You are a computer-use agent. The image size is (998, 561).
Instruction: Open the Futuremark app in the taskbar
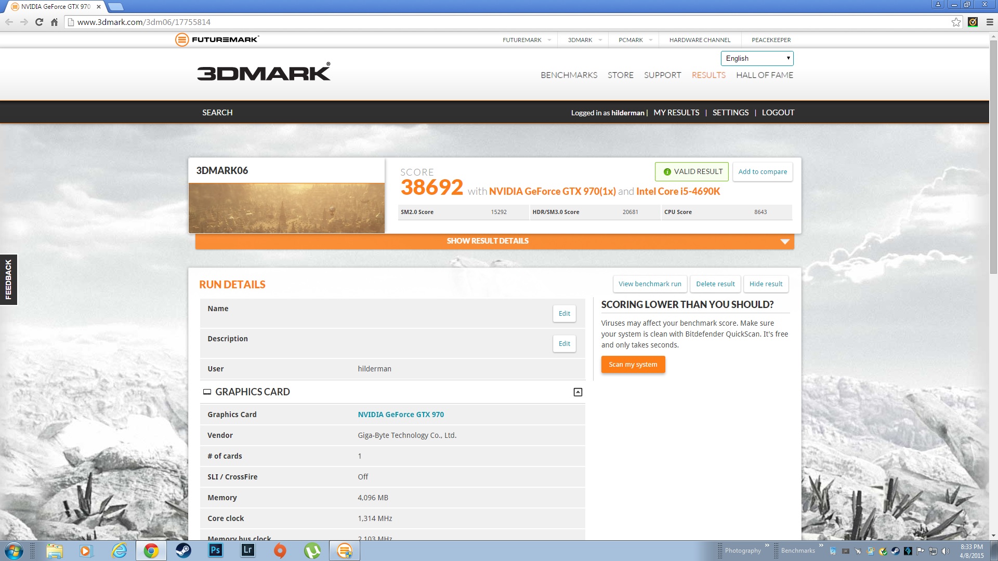pos(345,551)
